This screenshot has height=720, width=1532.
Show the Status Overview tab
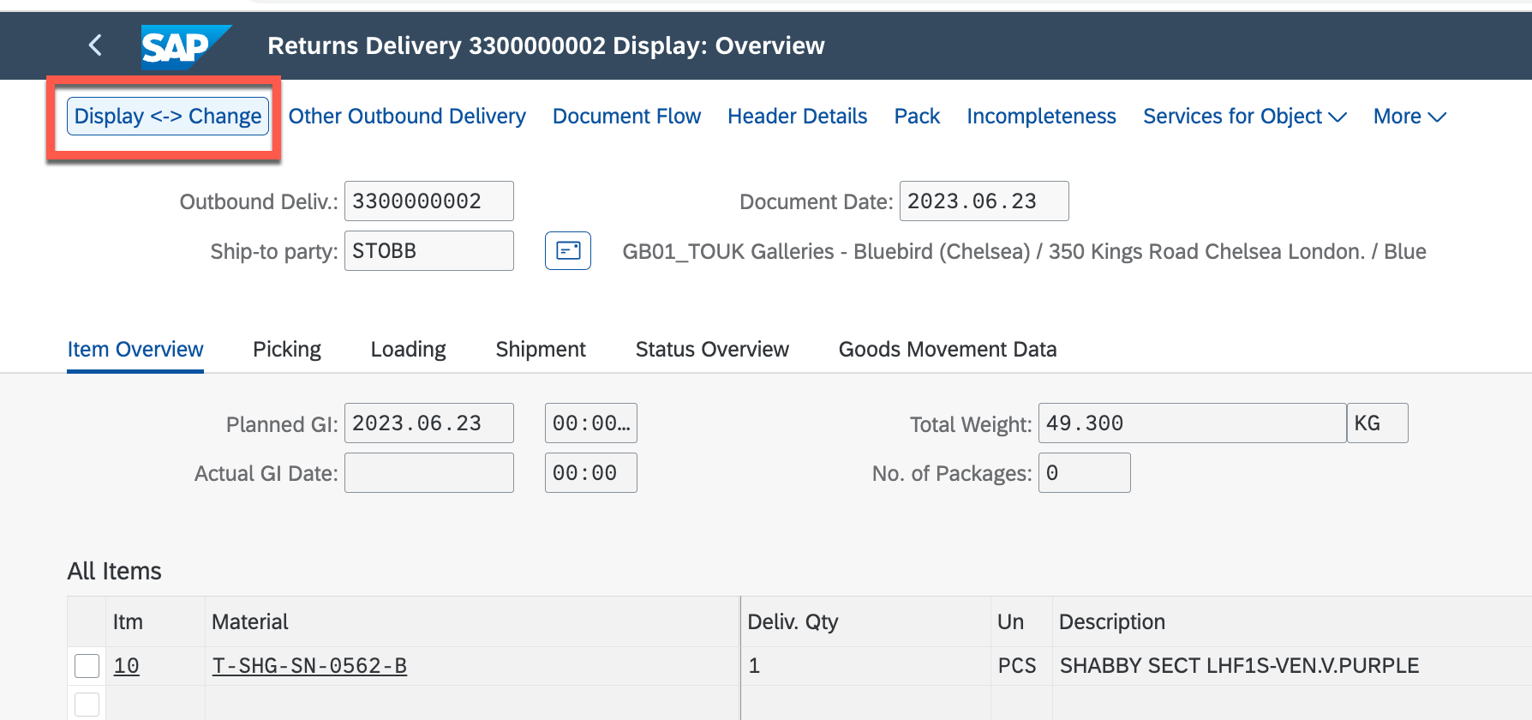711,350
